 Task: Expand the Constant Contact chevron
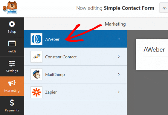(119, 57)
